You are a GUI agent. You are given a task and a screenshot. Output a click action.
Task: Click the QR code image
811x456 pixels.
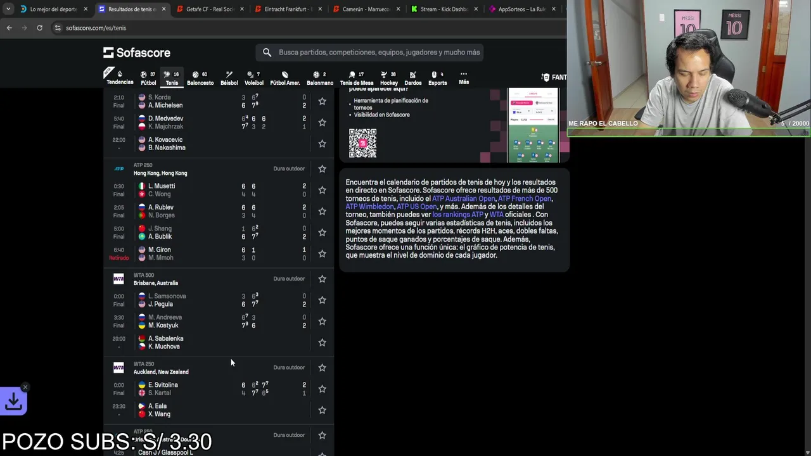[362, 143]
